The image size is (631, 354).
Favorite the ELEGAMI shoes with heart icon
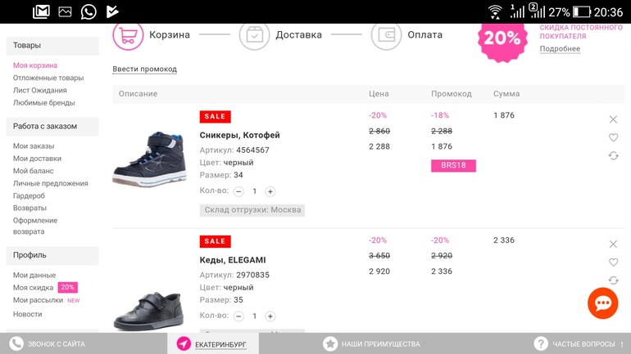click(x=613, y=262)
